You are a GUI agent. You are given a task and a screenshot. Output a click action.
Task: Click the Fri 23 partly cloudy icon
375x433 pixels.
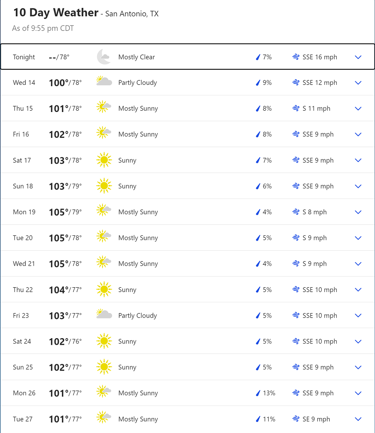(x=104, y=314)
